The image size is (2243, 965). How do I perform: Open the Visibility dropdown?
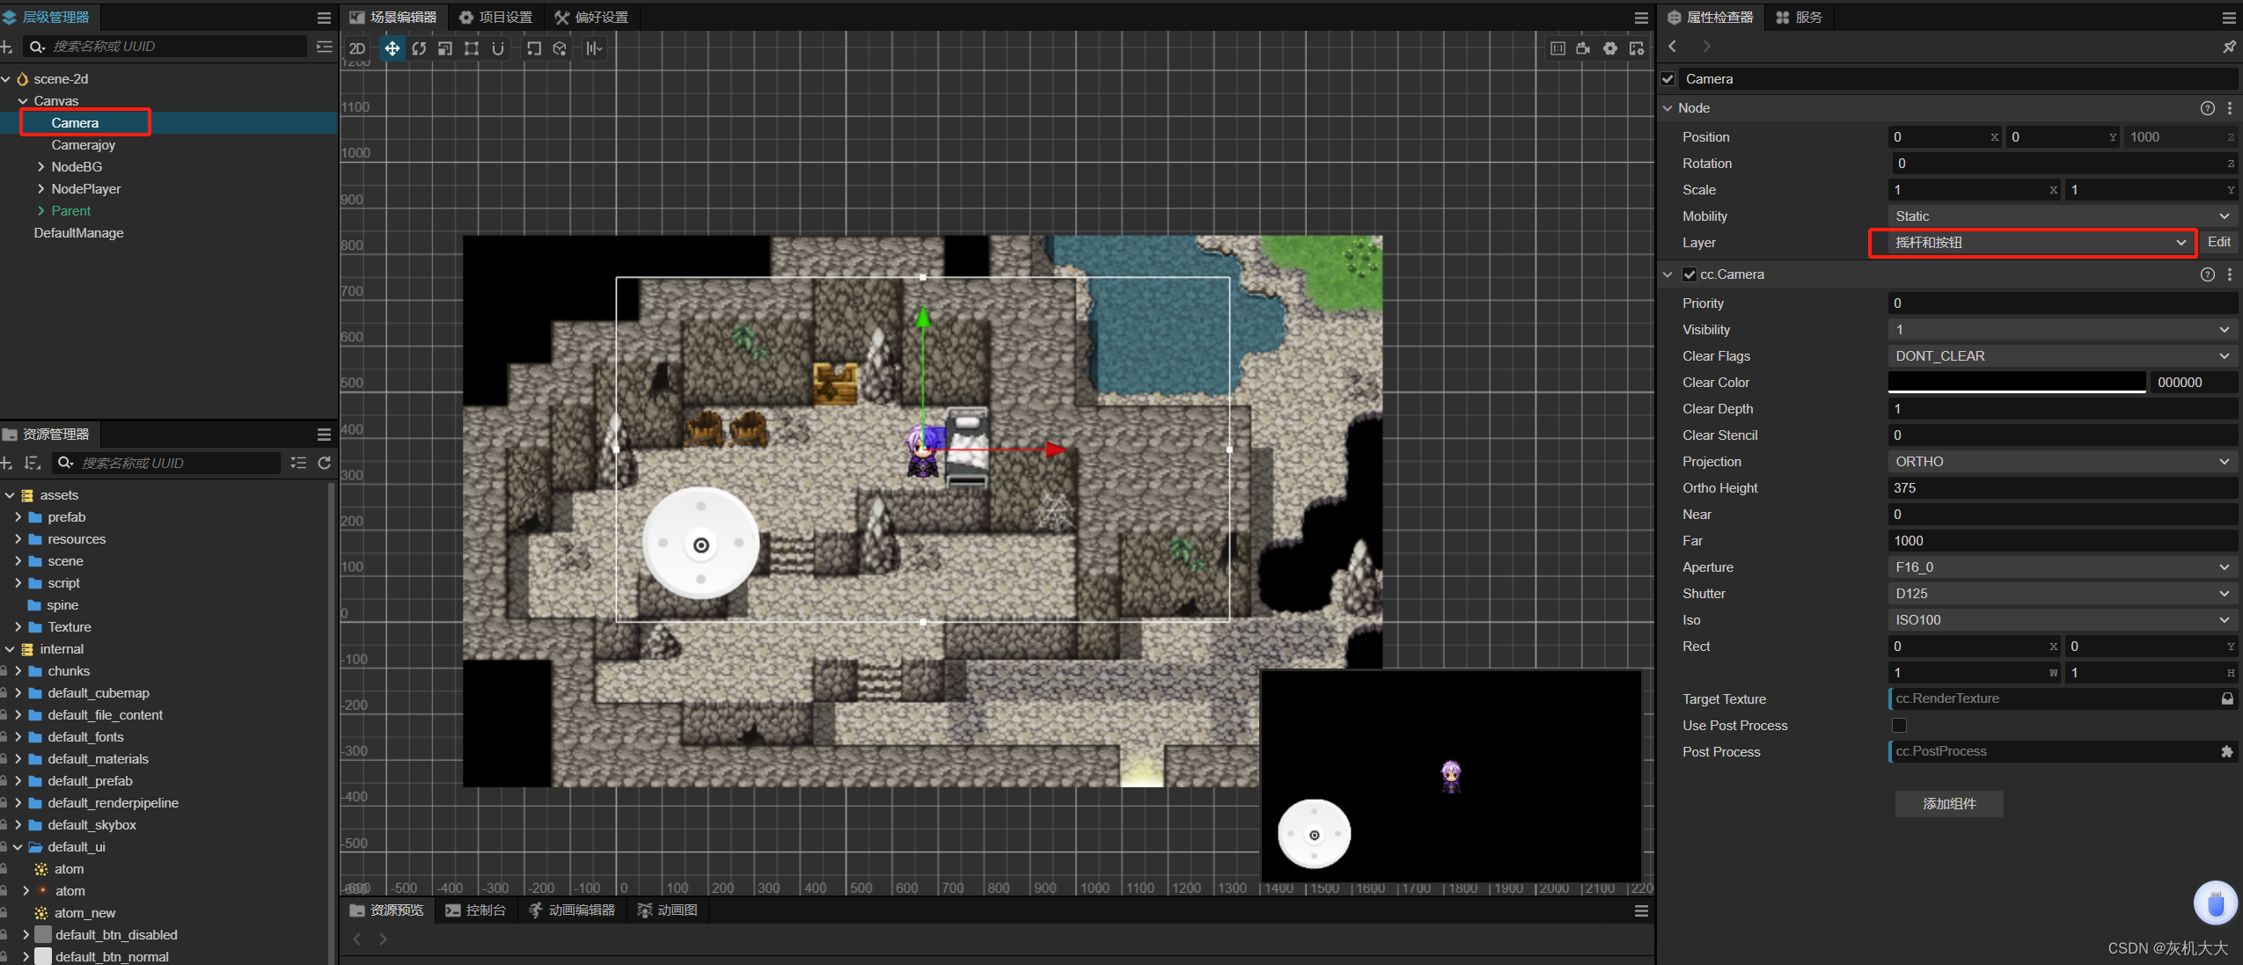pyautogui.click(x=2063, y=330)
